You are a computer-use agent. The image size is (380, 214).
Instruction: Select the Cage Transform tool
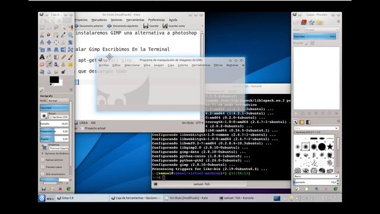71,50
